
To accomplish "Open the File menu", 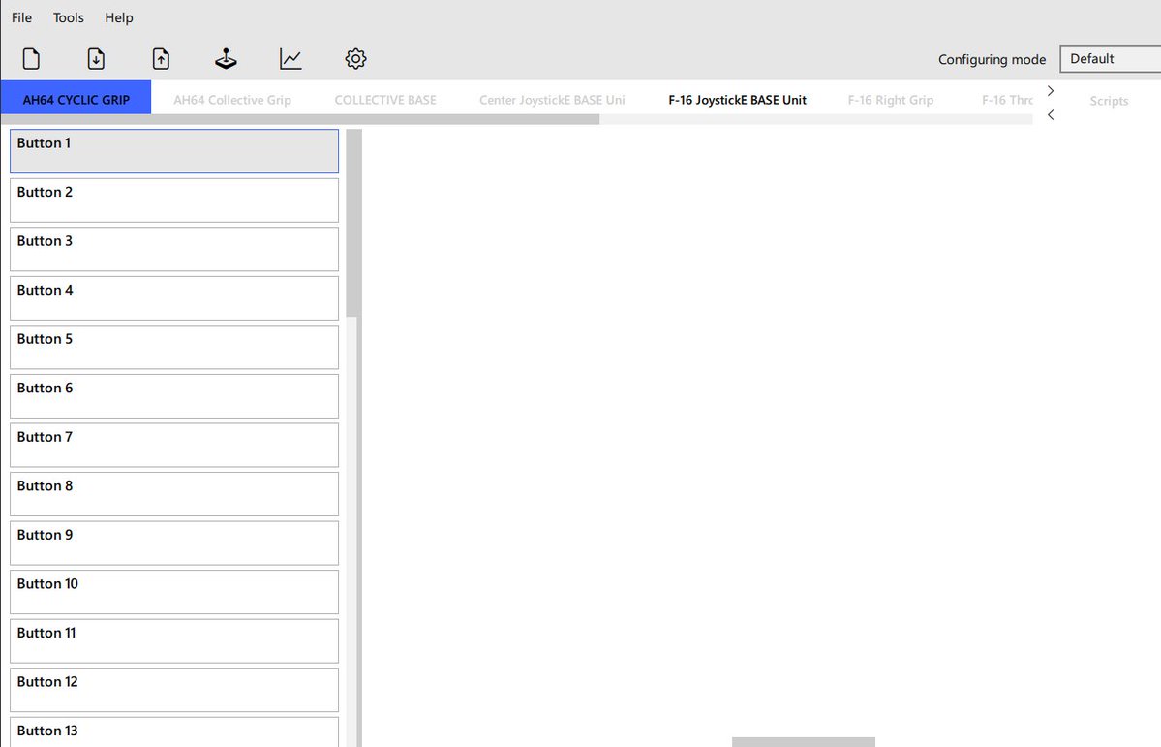I will (x=21, y=17).
